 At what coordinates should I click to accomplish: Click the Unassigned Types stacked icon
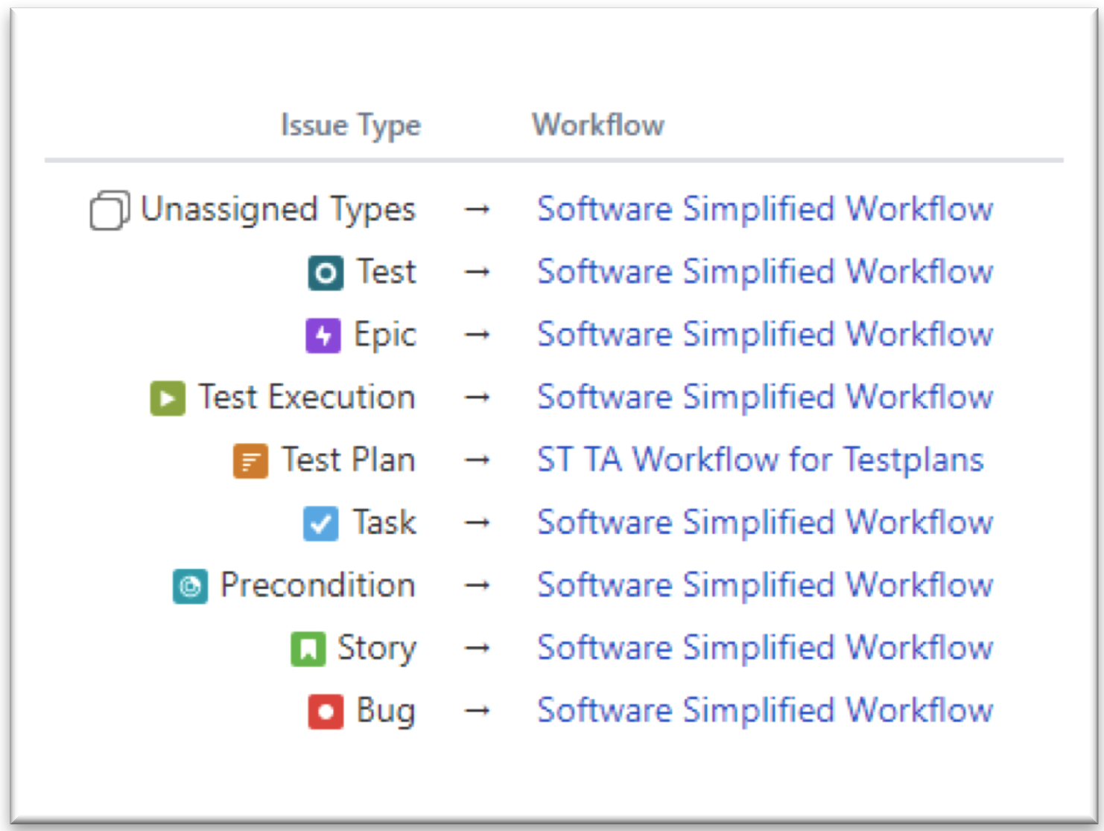110,210
